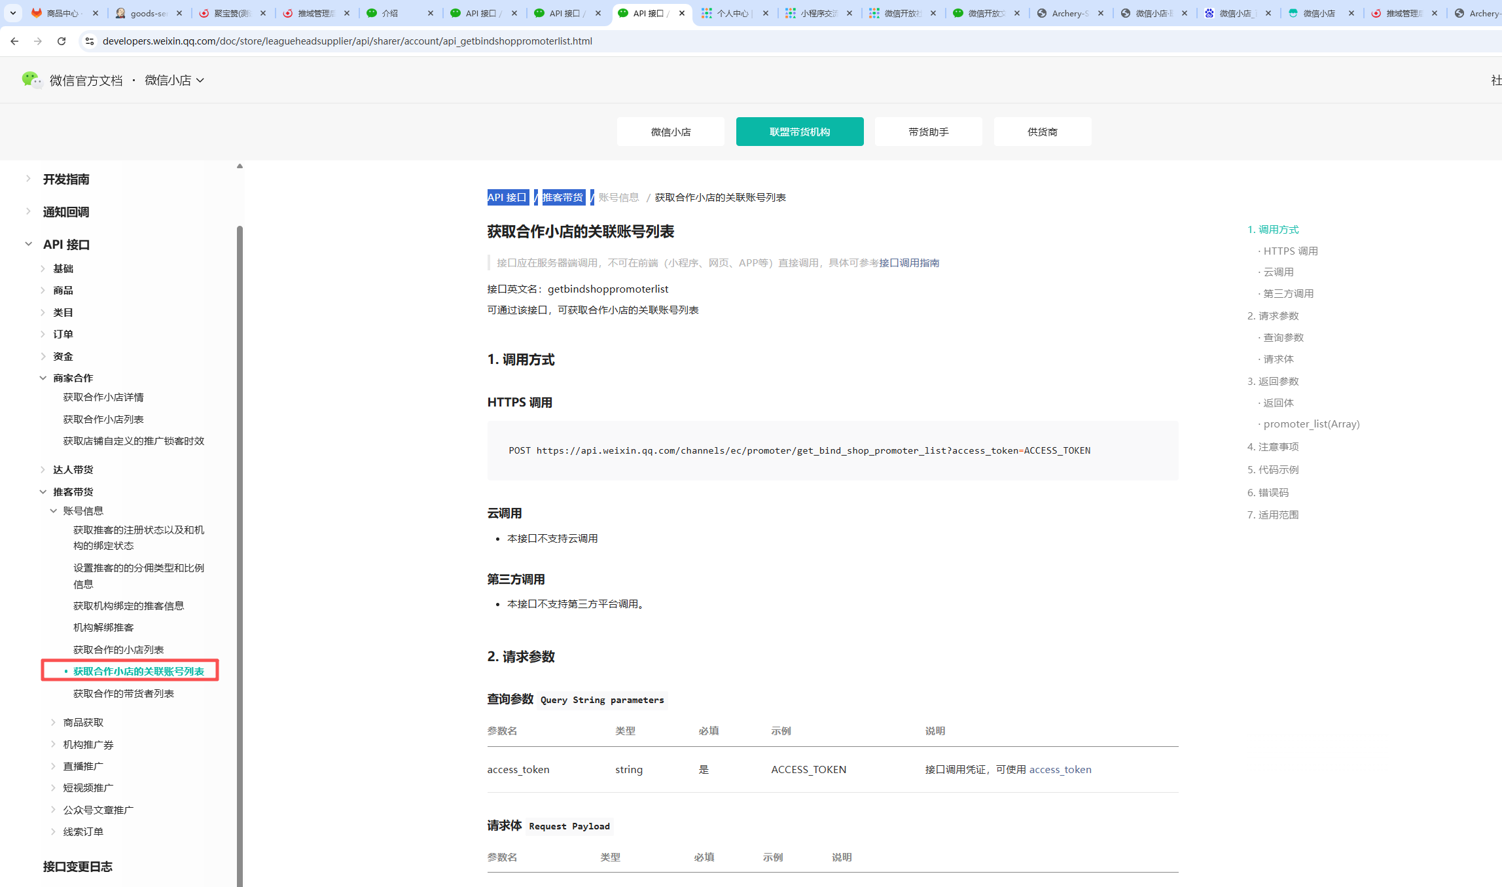Switch to the 带货助手 tab
The width and height of the screenshot is (1502, 887).
pos(928,132)
